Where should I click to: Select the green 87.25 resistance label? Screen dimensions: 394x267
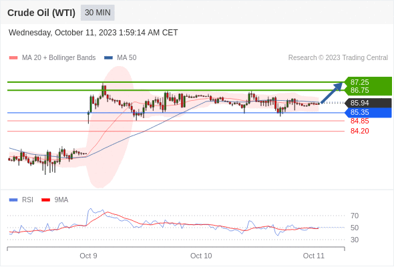click(359, 82)
